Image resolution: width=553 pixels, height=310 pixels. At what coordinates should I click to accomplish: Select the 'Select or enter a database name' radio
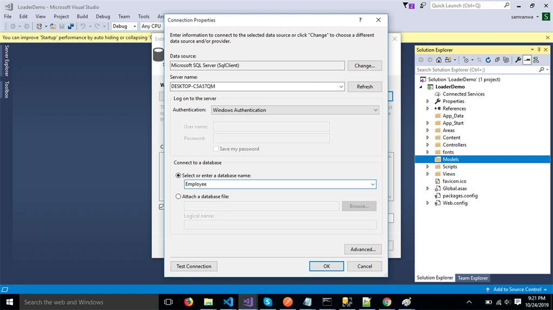tap(178, 175)
